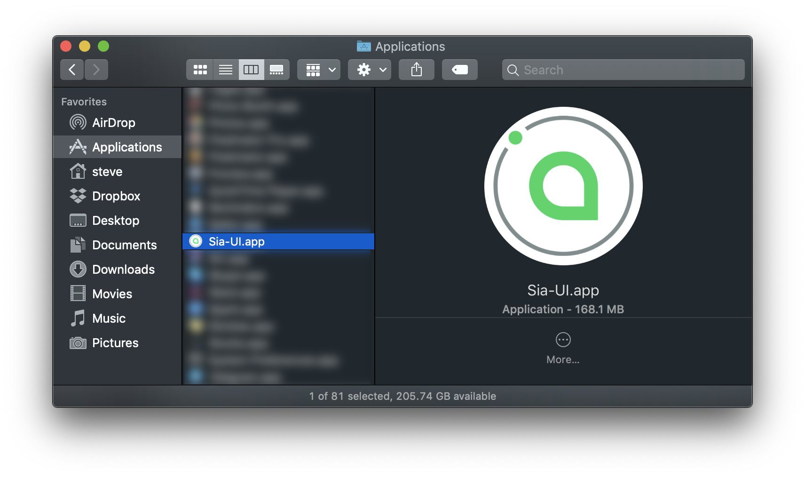Zoom the Finder window with green button

point(103,46)
